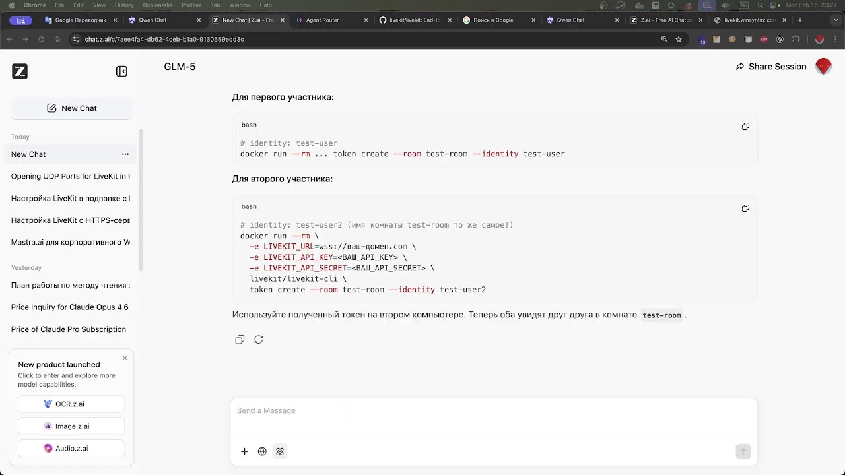Open the Image.z.ai product link

pos(71,426)
